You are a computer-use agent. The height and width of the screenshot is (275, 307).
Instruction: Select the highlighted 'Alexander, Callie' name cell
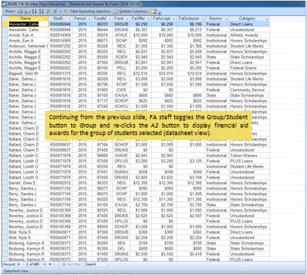tap(28, 24)
